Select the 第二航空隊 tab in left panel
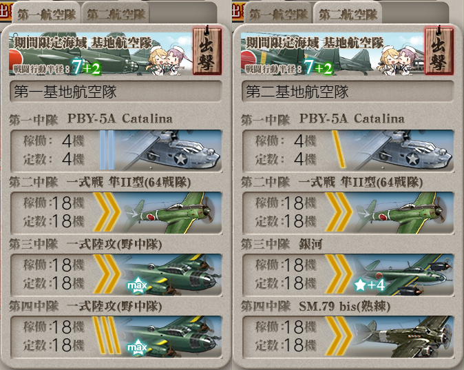The height and width of the screenshot is (370, 464). (116, 14)
